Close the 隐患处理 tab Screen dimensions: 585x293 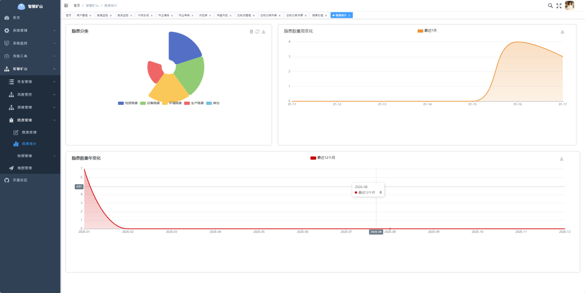[x=326, y=16]
